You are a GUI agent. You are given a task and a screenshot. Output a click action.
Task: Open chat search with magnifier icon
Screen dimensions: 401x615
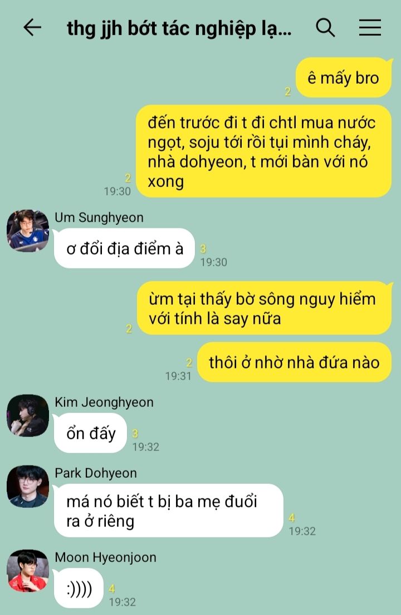325,28
